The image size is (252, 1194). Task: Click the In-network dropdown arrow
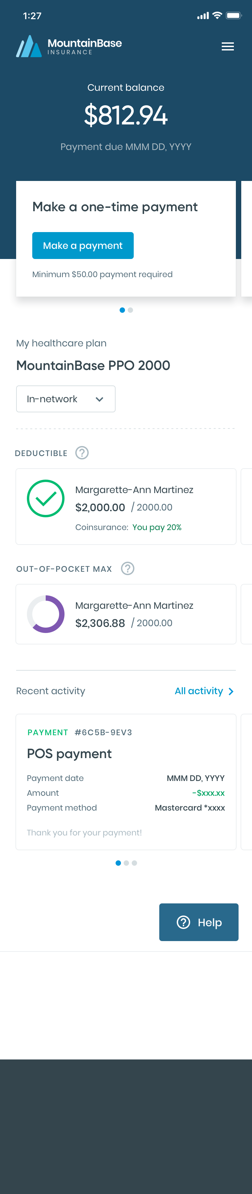(x=99, y=399)
